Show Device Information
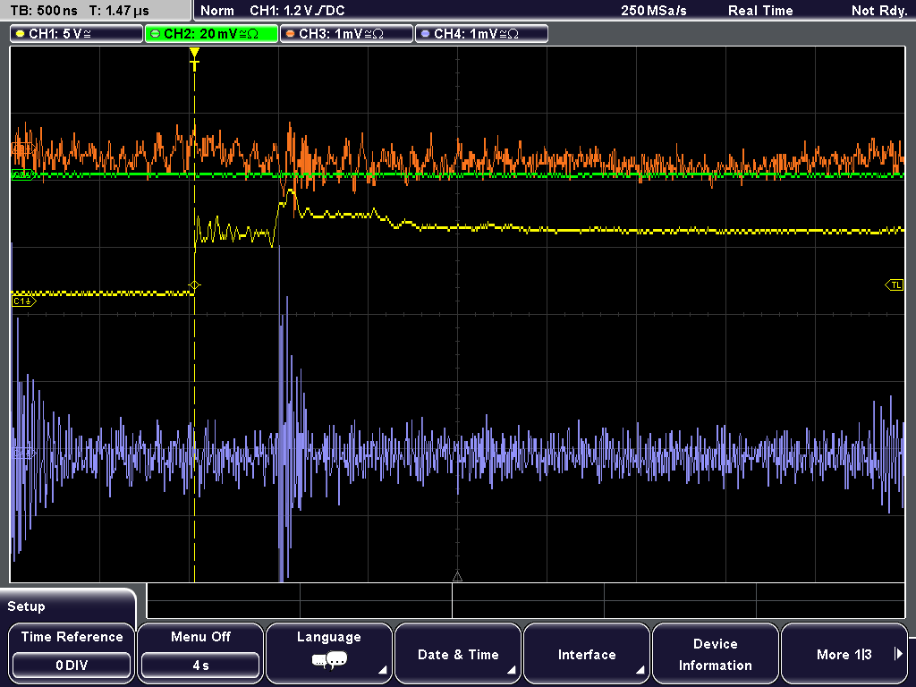The width and height of the screenshot is (916, 687). click(x=715, y=653)
